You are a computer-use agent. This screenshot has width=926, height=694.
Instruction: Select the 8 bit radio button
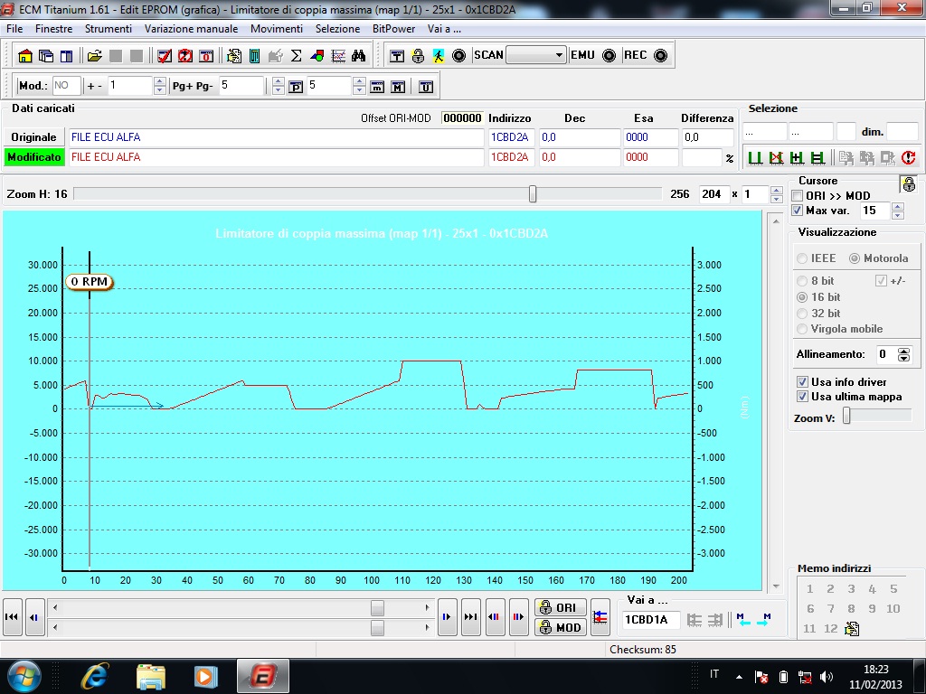click(x=802, y=281)
